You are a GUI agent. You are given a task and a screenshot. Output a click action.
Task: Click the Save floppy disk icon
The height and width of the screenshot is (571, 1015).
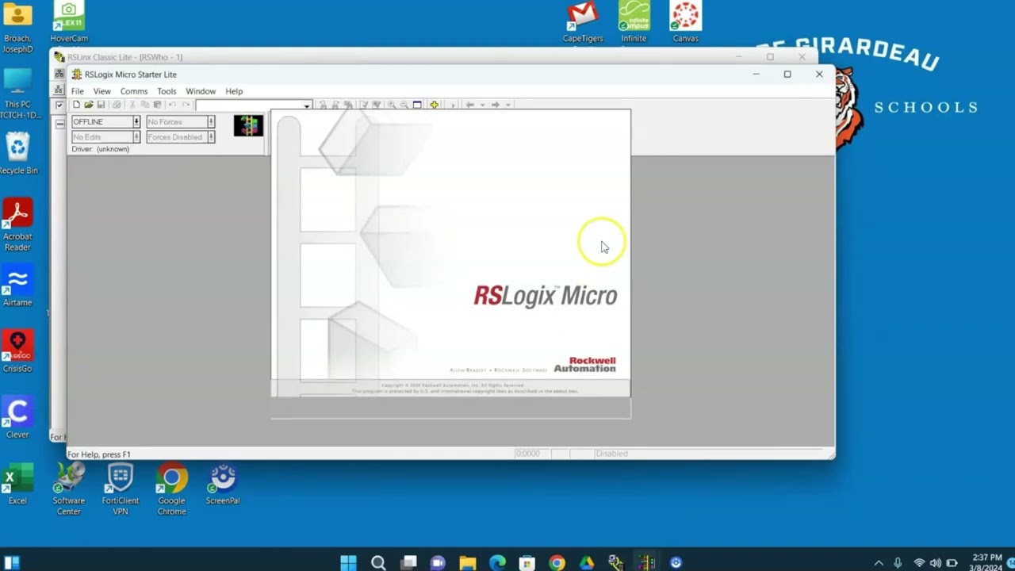101,105
